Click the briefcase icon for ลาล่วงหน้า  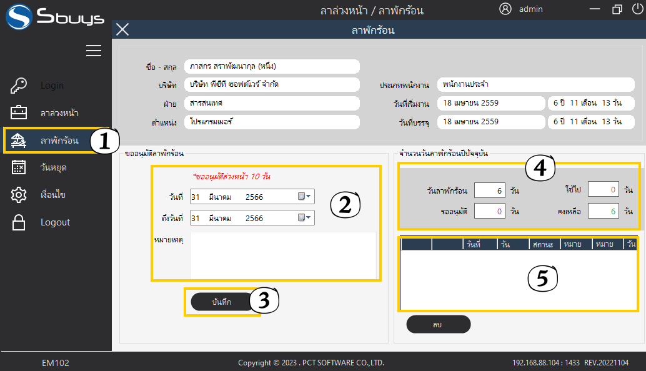19,113
